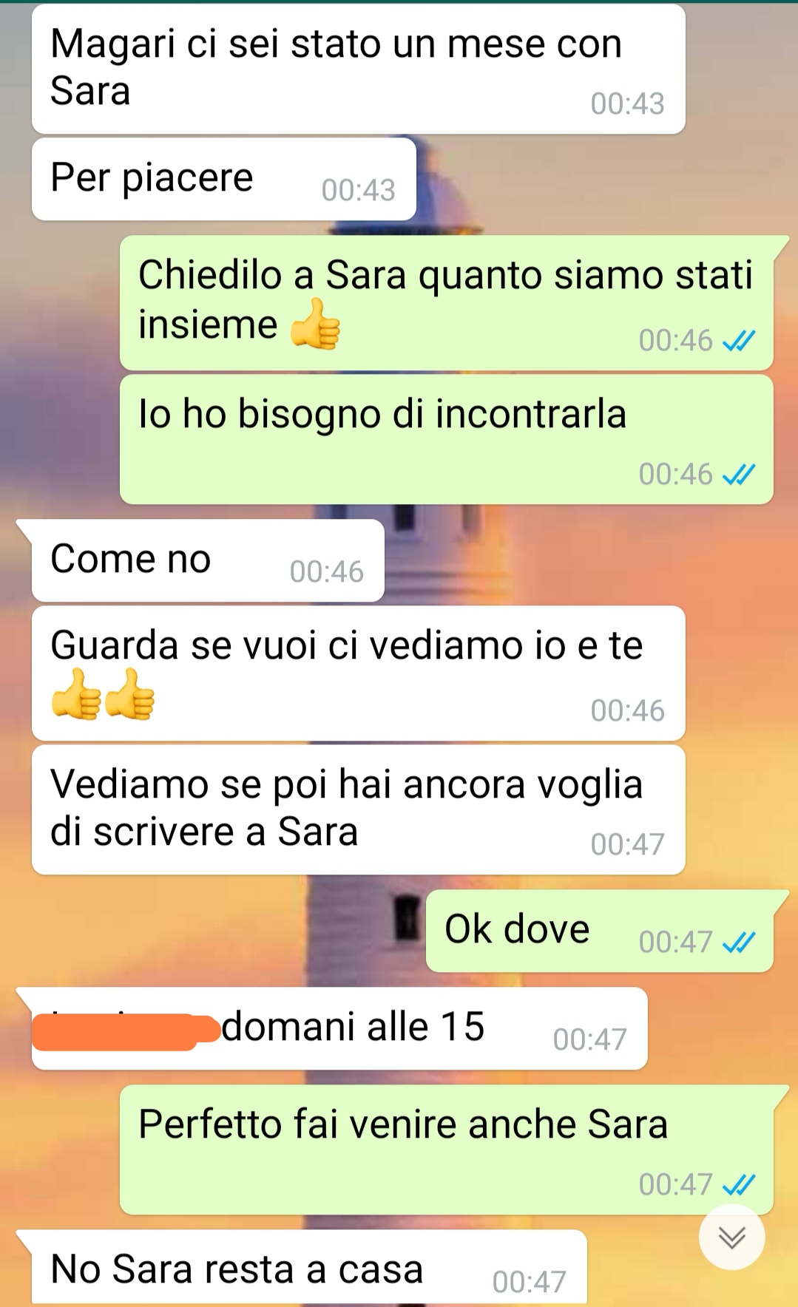Tap read receipt ticks on 'Ok dove'

point(739,942)
